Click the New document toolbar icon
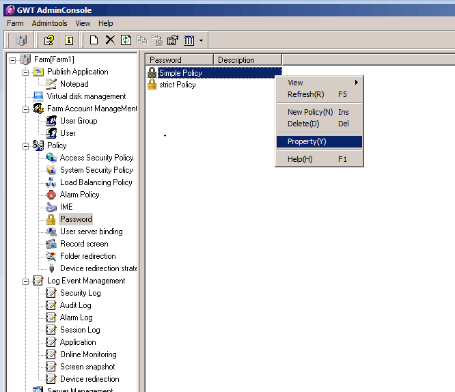Viewport: 455px width, 392px height. coord(94,40)
